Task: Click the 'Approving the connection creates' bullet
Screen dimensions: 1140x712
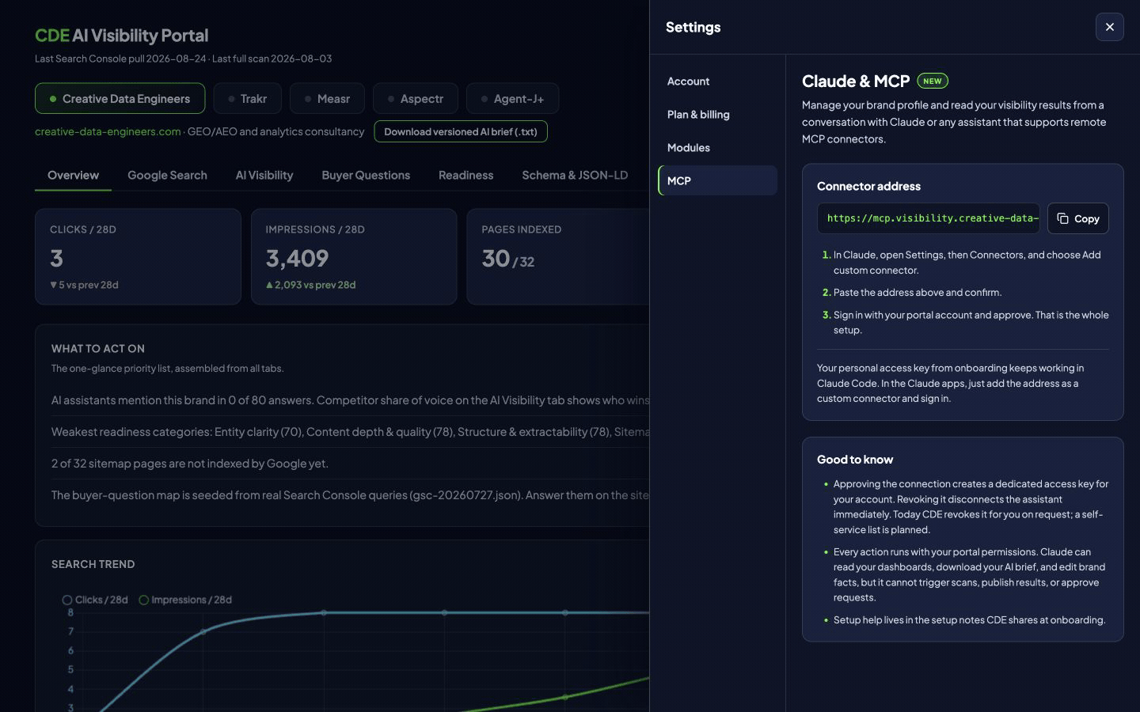Action: pyautogui.click(x=971, y=507)
